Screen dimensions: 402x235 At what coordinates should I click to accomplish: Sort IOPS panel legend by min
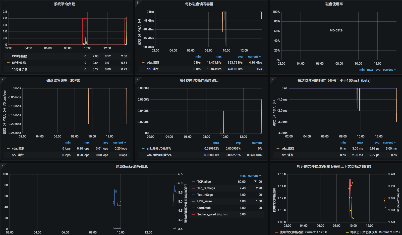(x=68, y=143)
